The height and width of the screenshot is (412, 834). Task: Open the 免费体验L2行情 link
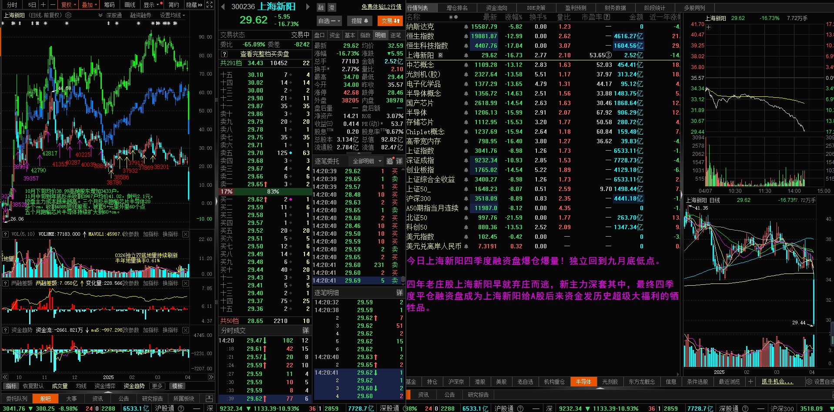point(382,7)
